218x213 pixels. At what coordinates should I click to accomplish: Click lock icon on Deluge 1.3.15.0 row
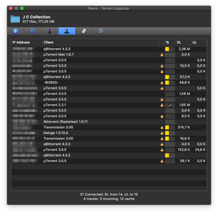click(162, 133)
